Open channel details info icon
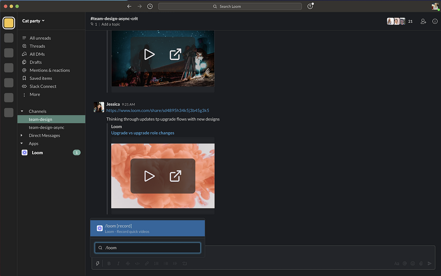 coord(435,21)
